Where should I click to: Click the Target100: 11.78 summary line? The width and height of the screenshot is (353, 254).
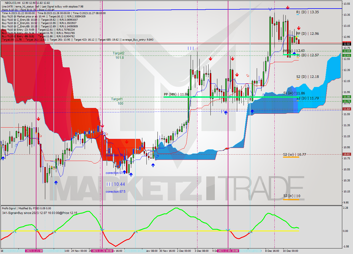click(77, 40)
